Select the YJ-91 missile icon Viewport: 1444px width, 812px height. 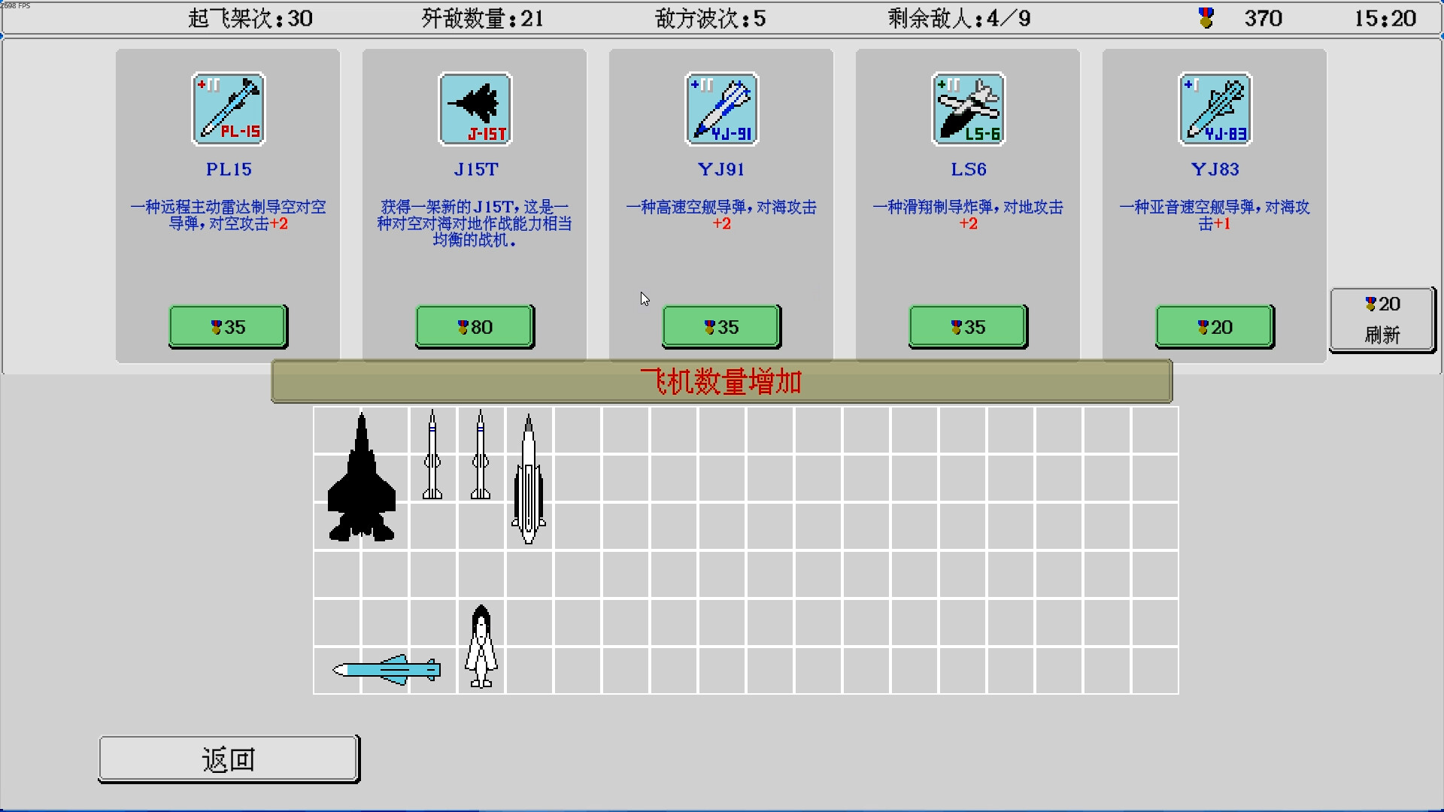click(x=722, y=109)
